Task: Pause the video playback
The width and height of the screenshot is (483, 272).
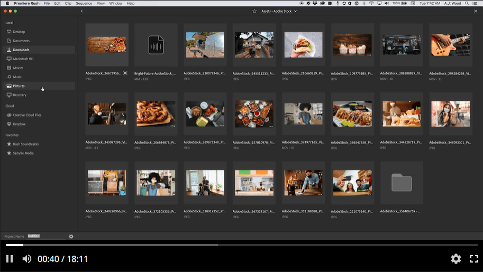Action: 10,259
